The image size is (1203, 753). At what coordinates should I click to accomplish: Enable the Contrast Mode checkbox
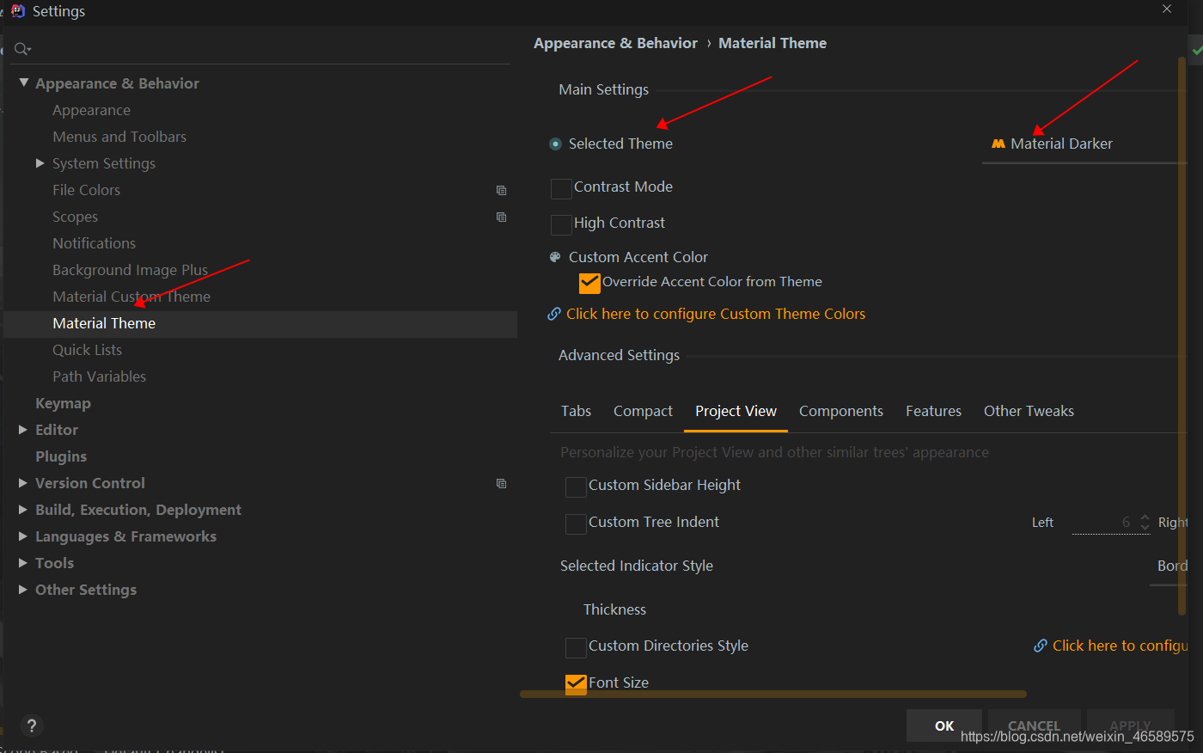coord(561,188)
